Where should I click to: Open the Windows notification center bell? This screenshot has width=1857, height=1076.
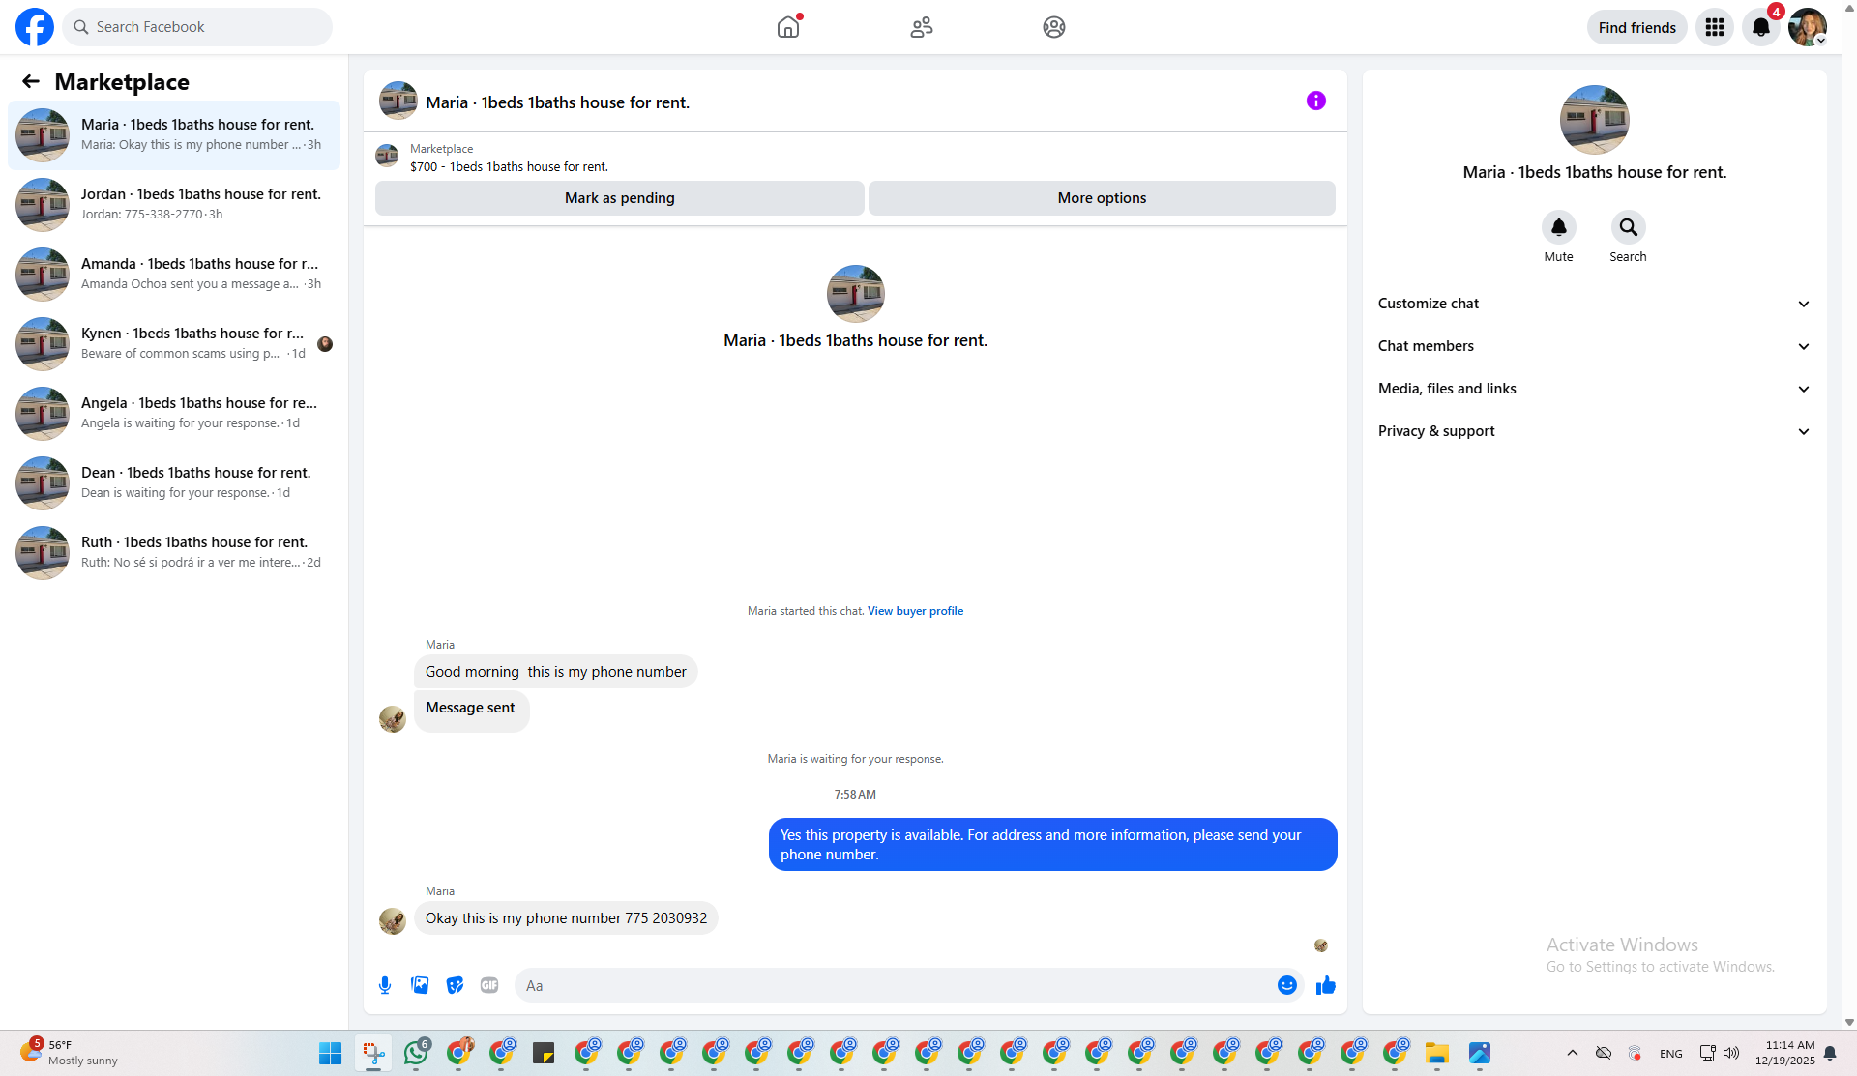1830,1053
